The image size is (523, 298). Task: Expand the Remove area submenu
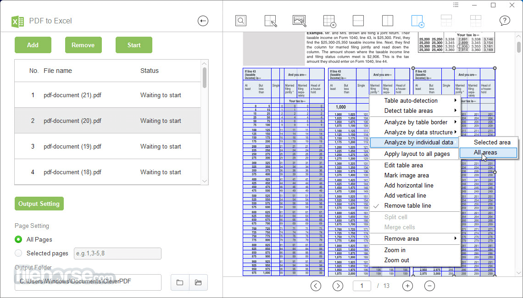pyautogui.click(x=415, y=239)
